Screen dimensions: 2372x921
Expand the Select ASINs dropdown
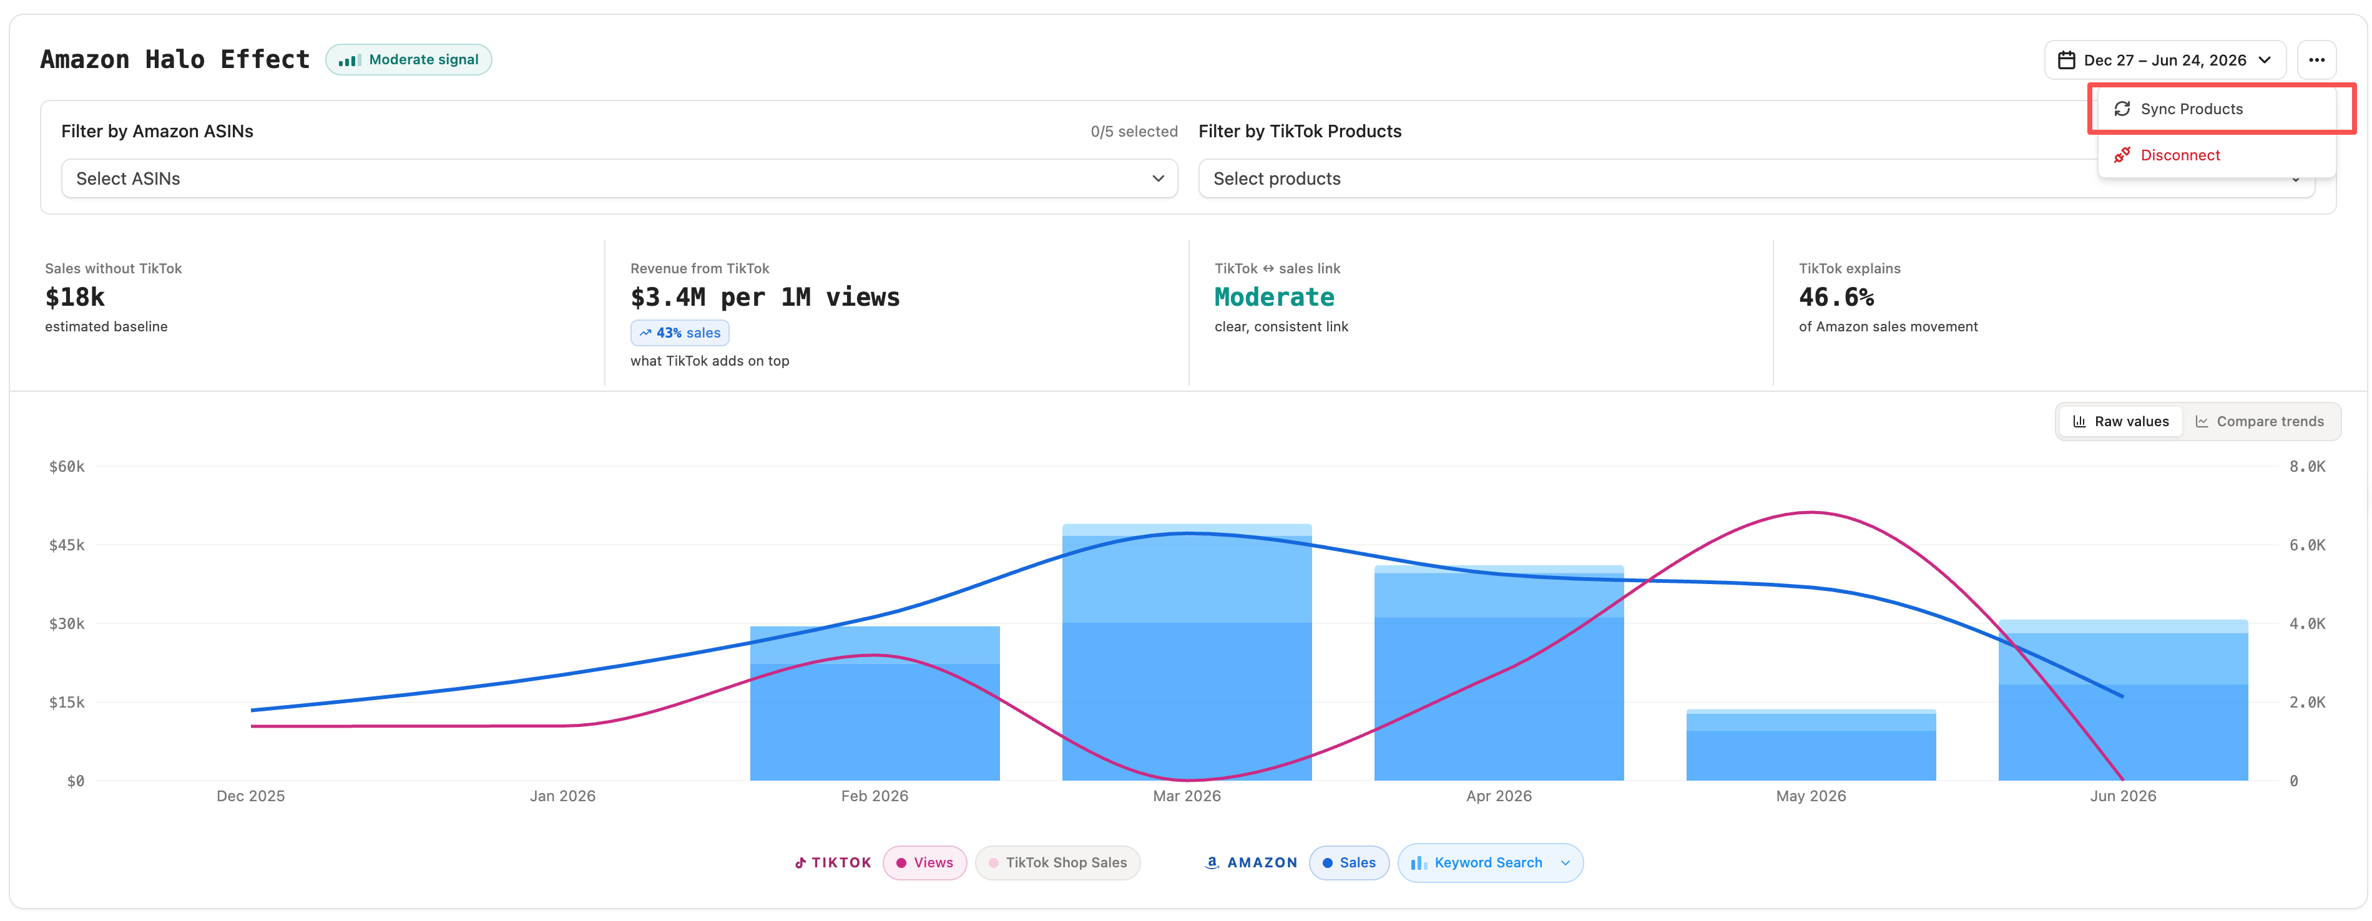[619, 178]
